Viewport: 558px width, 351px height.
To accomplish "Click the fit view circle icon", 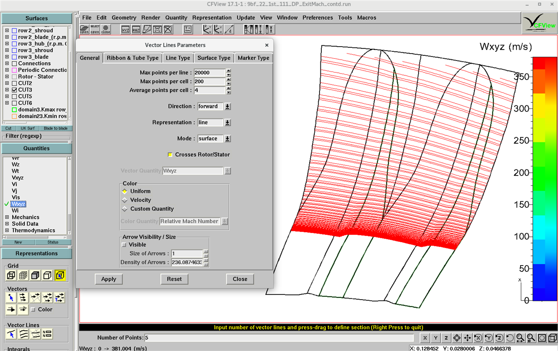I will pyautogui.click(x=541, y=338).
